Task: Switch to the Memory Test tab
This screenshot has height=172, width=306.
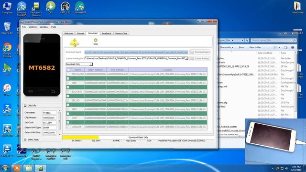Action: click(x=121, y=33)
